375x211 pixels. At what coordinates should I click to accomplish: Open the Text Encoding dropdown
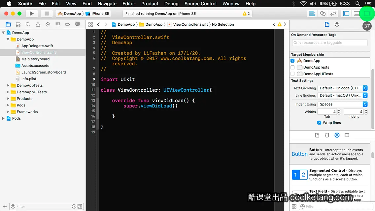[342, 88]
